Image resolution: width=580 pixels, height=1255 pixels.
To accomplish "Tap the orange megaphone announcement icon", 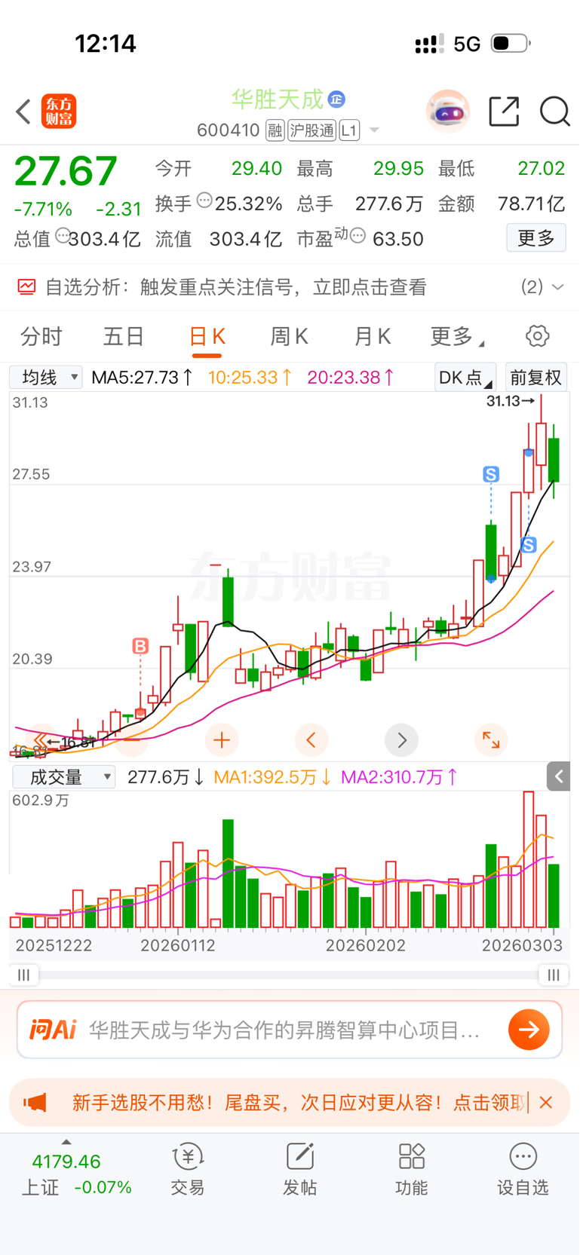I will (35, 1103).
